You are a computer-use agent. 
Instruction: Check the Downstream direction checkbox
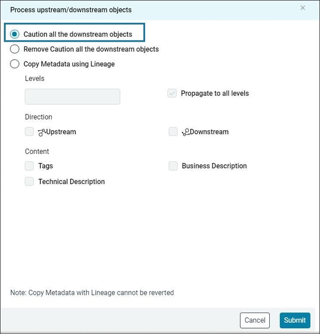(173, 132)
